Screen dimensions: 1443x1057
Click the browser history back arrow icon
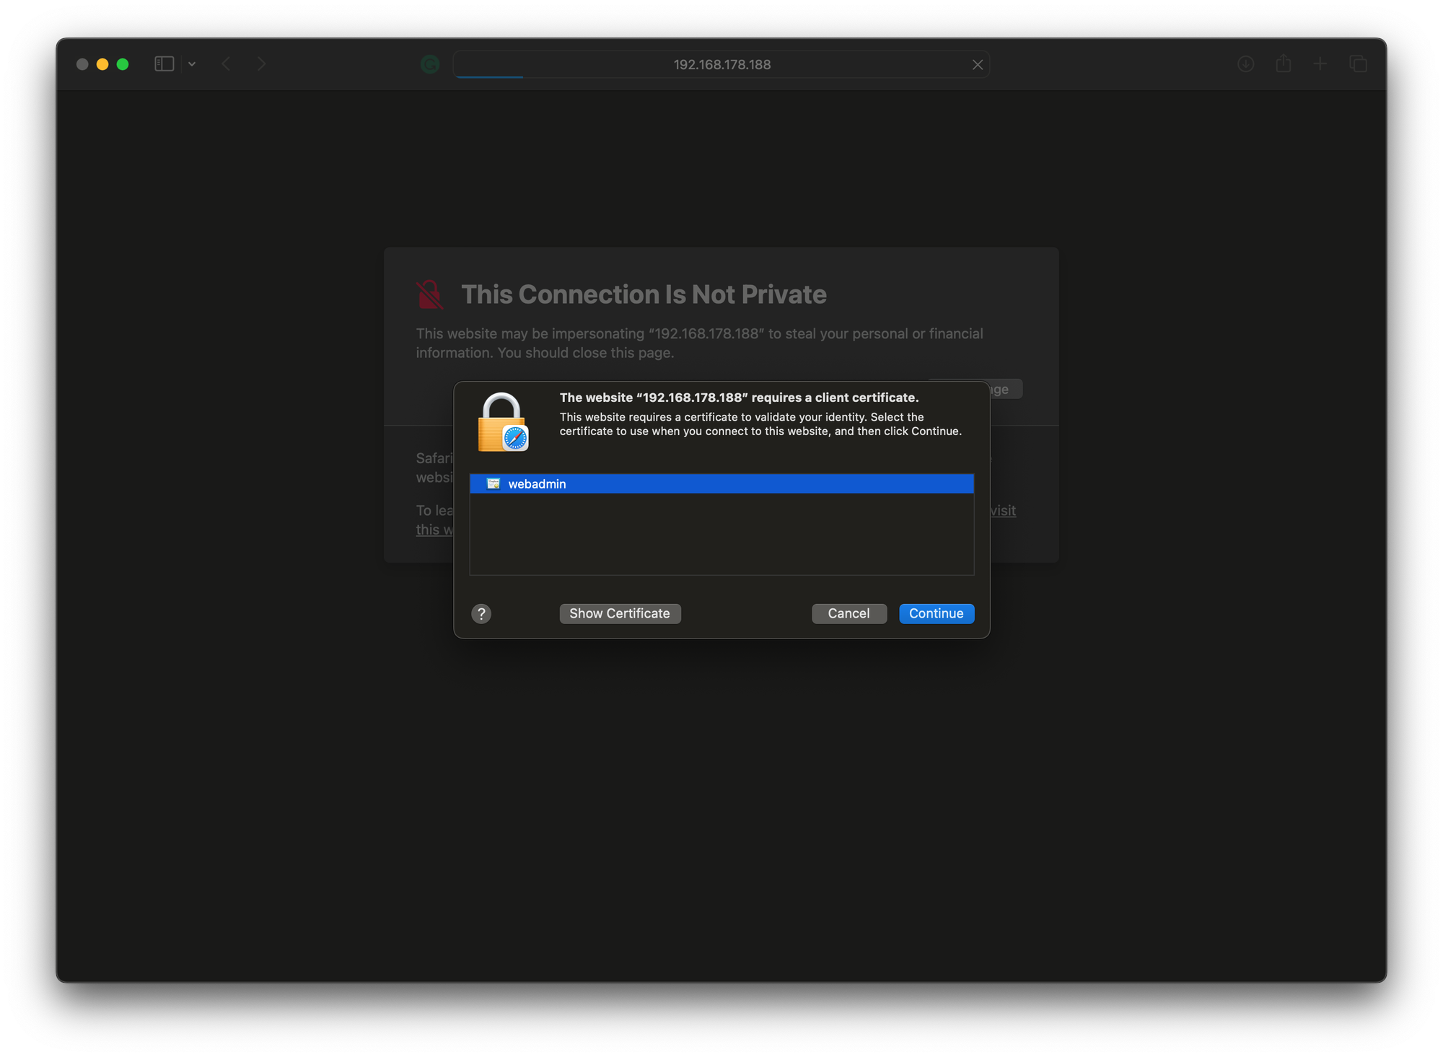pos(227,64)
